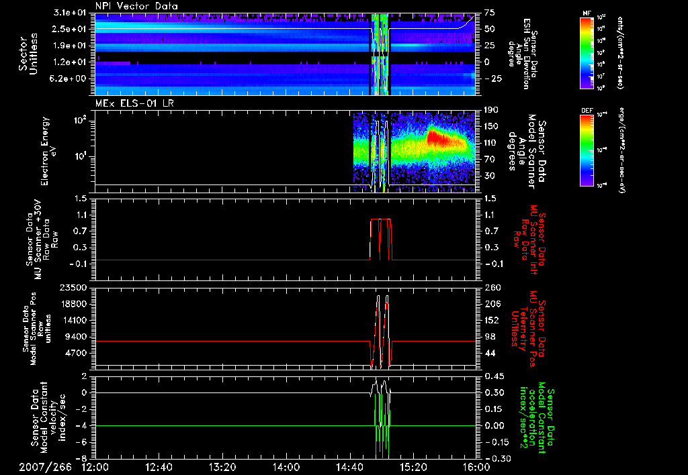Click the Sector Unitless axis label
This screenshot has width=688, height=475.
click(28, 54)
